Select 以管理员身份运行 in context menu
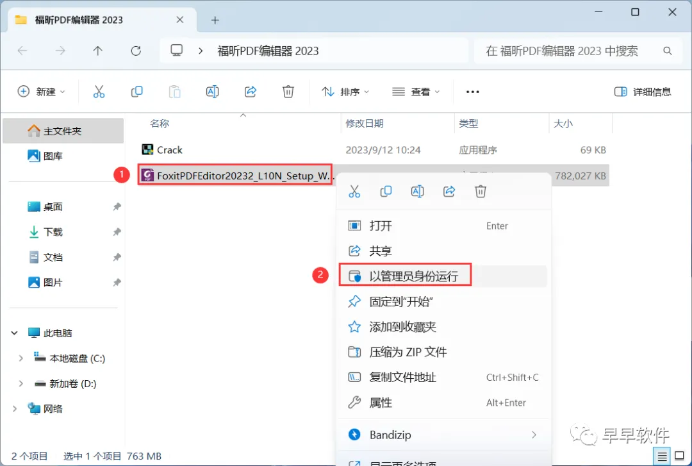Image resolution: width=692 pixels, height=466 pixels. click(443, 276)
